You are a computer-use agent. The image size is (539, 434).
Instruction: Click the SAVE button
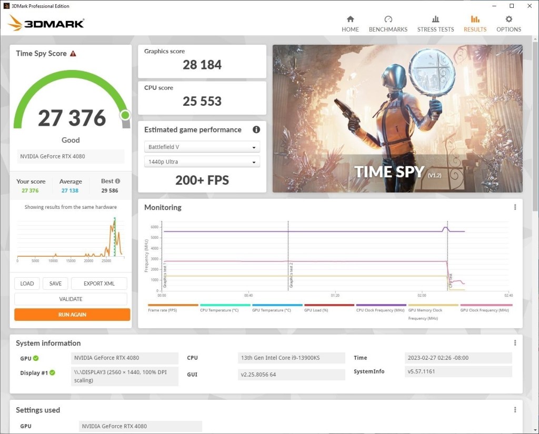[x=55, y=284]
